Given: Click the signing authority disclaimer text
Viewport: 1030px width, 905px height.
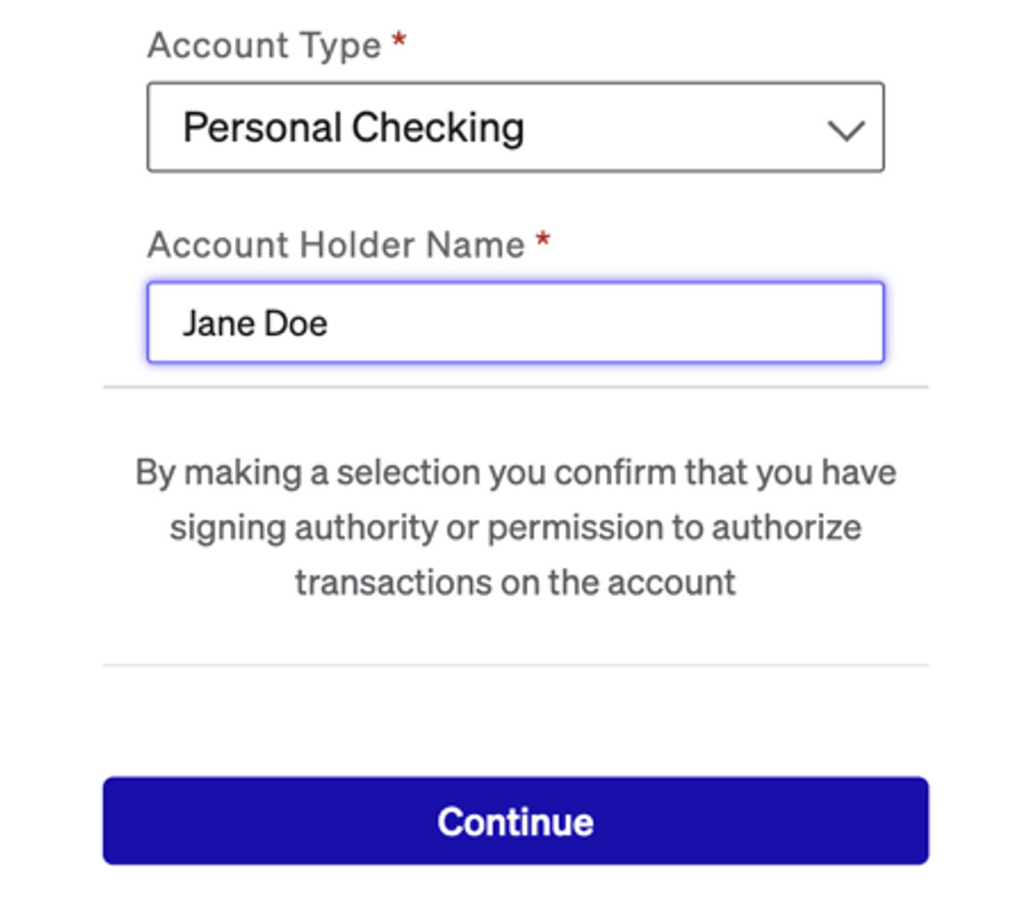Looking at the screenshot, I should (515, 527).
